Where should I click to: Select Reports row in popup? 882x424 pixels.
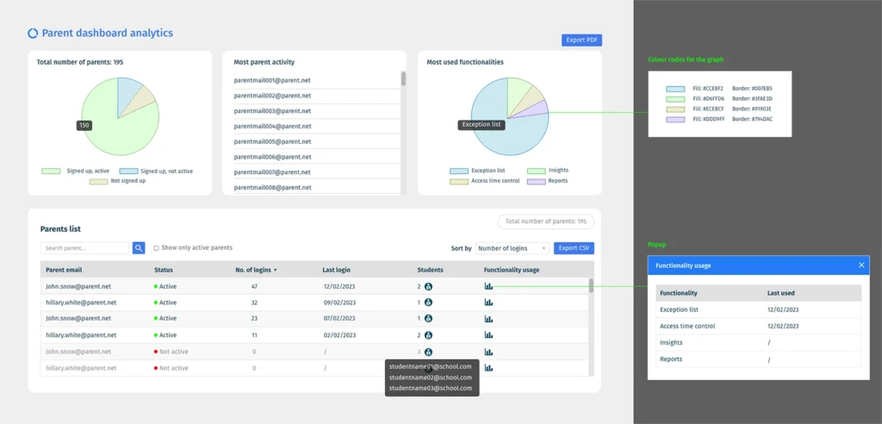(x=758, y=359)
